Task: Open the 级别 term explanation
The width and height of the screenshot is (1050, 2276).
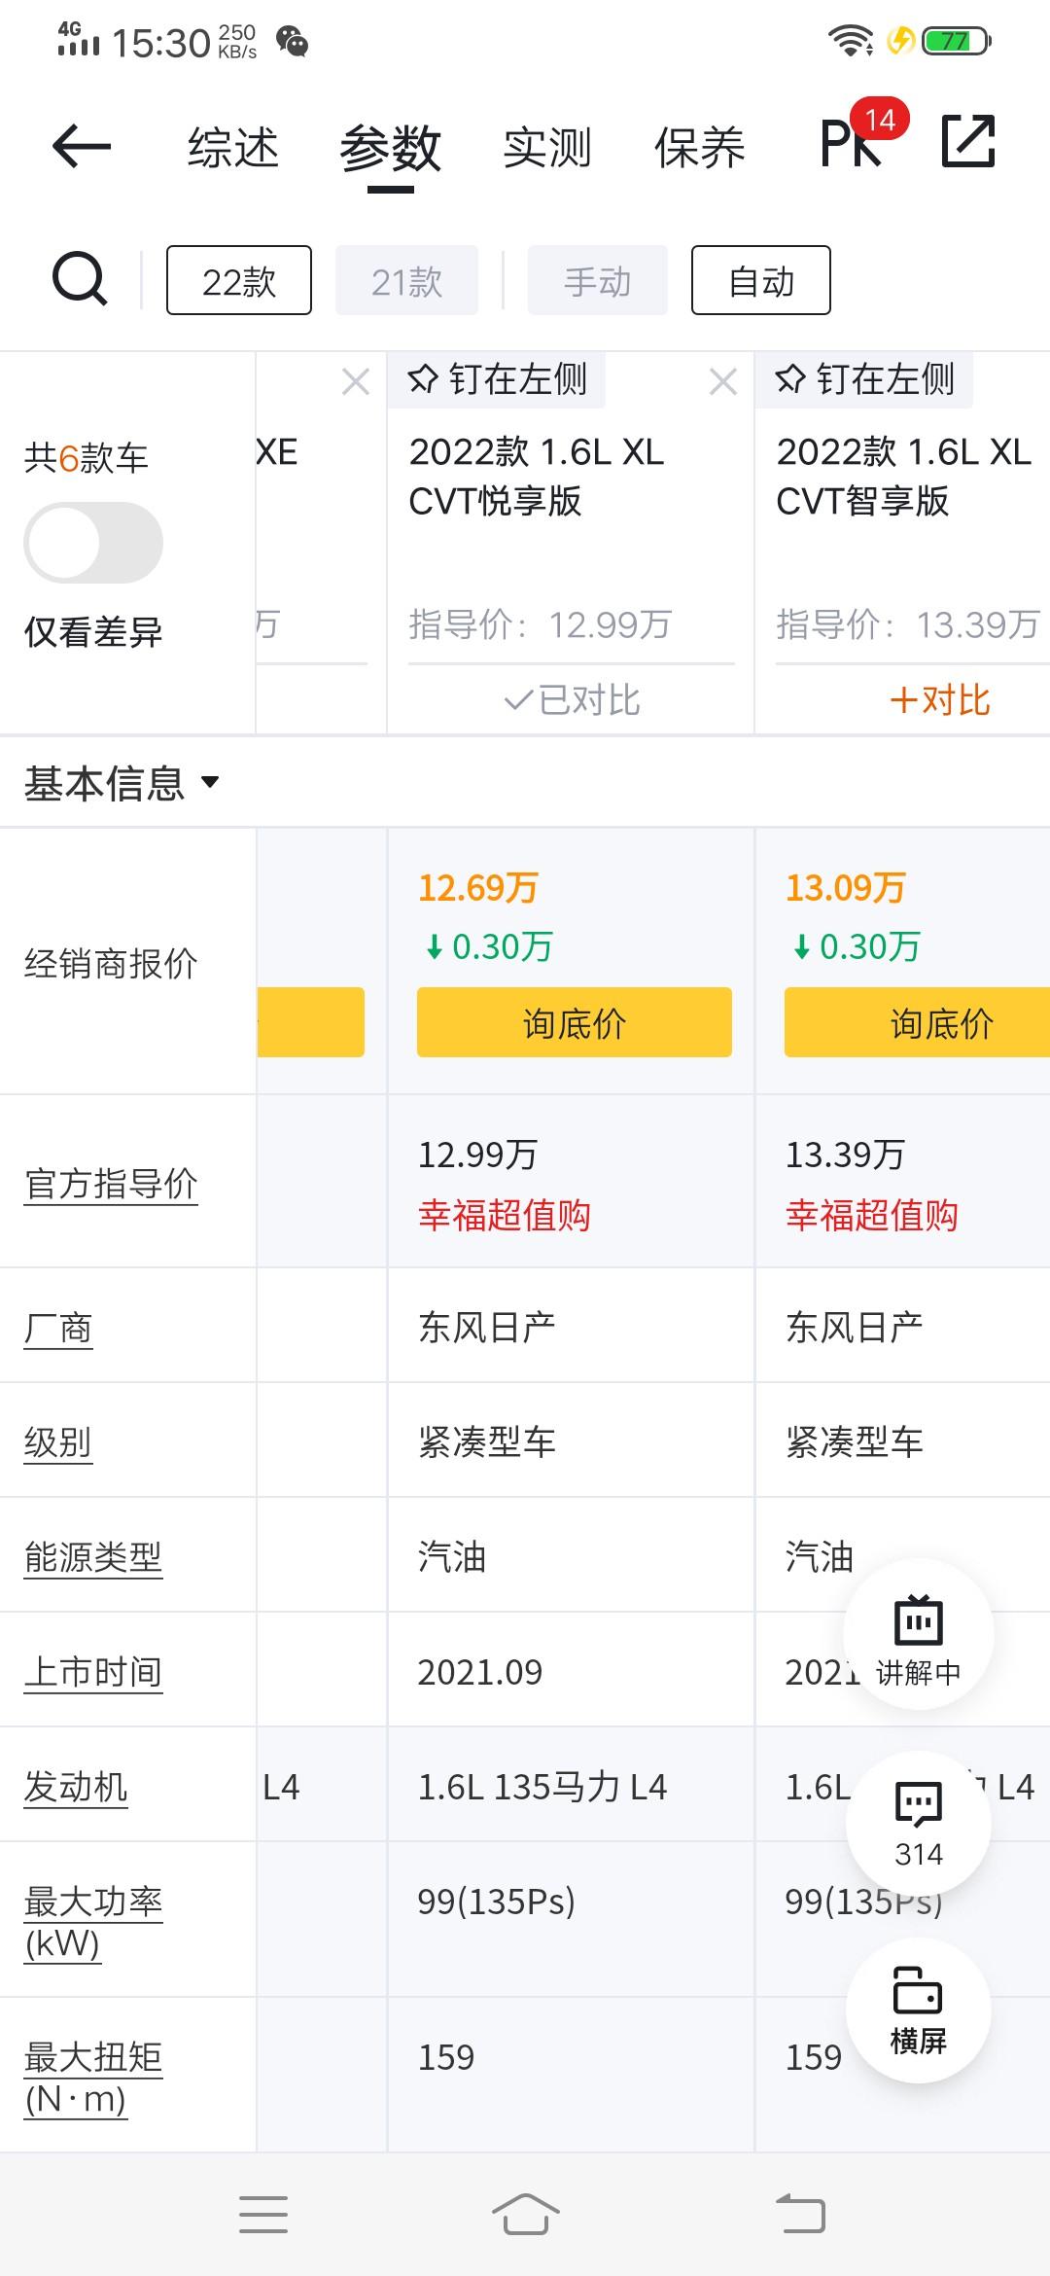Action: click(58, 1442)
